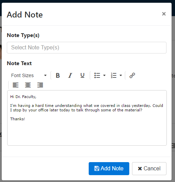Open Font Sizes dropdown

tap(29, 75)
